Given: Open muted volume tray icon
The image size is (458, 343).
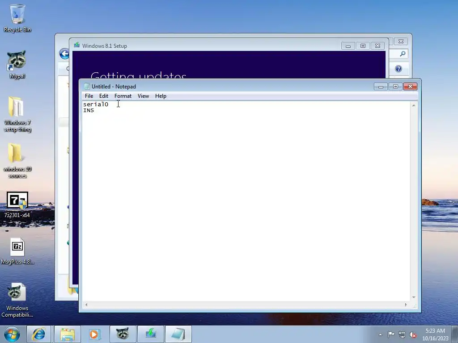Looking at the screenshot, I should [x=413, y=335].
